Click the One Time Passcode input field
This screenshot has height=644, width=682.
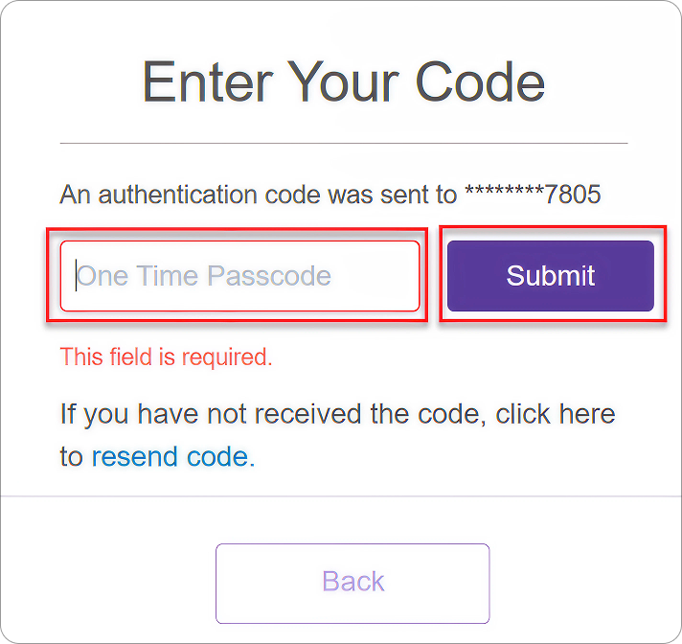(x=240, y=276)
